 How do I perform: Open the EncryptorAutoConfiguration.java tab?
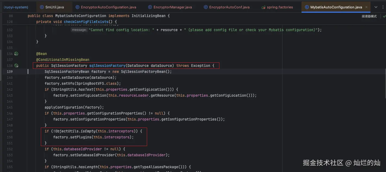[106, 7]
